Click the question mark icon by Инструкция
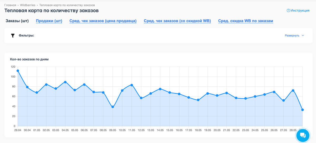The width and height of the screenshot is (316, 143). (x=288, y=10)
